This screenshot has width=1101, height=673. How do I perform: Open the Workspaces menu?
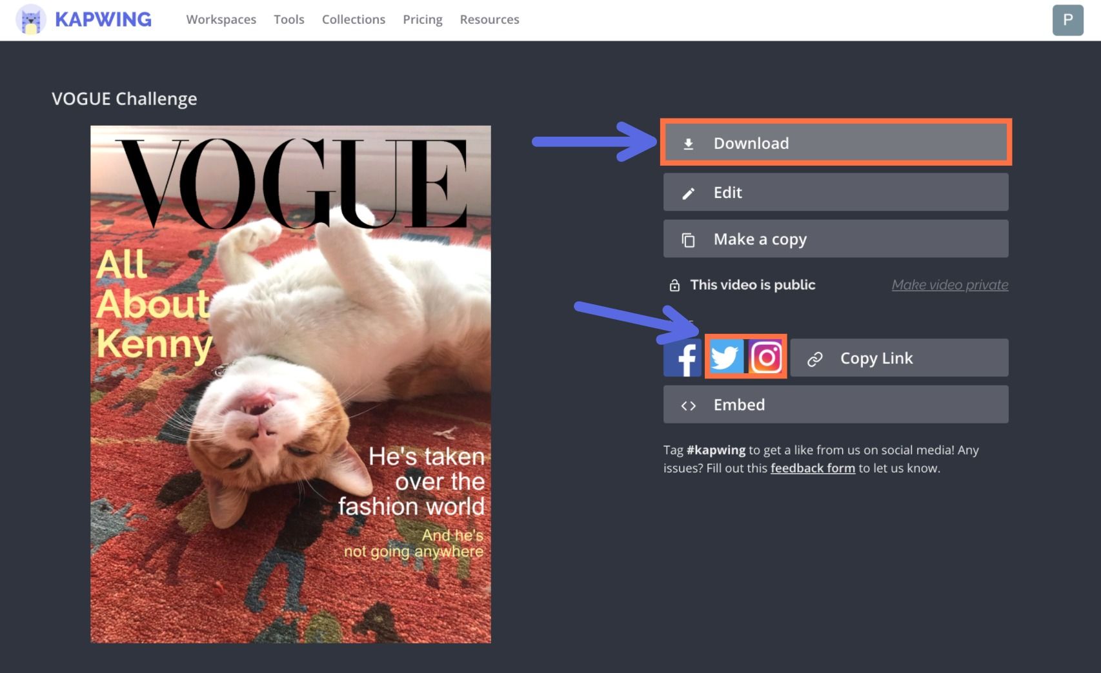tap(221, 19)
